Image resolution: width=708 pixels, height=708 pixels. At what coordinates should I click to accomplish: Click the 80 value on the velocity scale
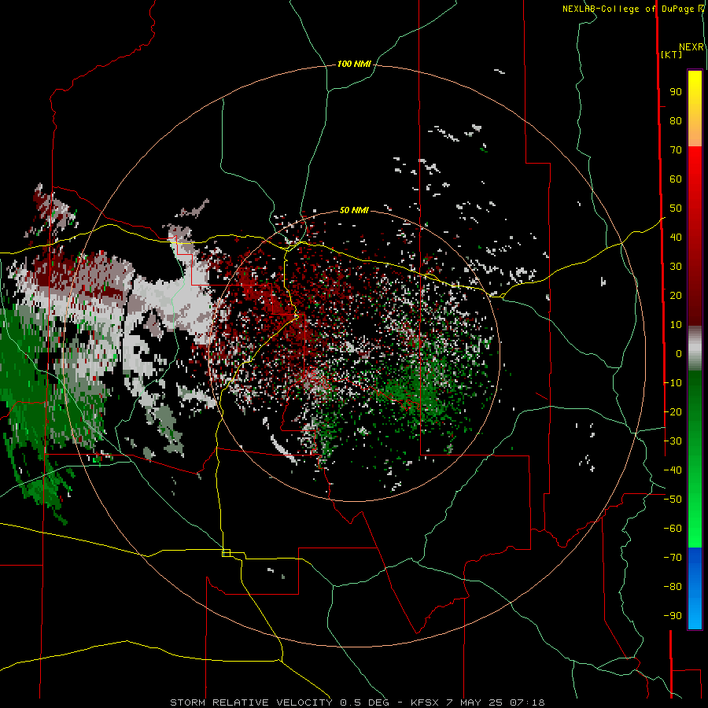pyautogui.click(x=676, y=121)
